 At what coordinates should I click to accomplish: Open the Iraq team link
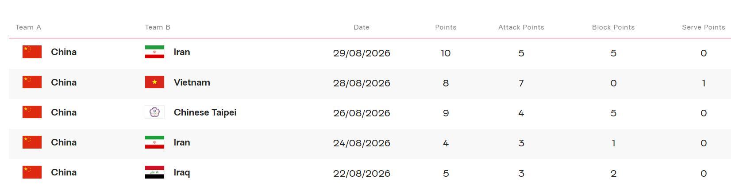(182, 172)
